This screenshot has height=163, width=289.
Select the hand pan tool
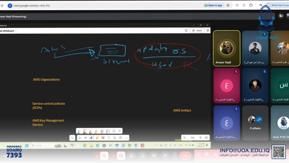pos(86,138)
